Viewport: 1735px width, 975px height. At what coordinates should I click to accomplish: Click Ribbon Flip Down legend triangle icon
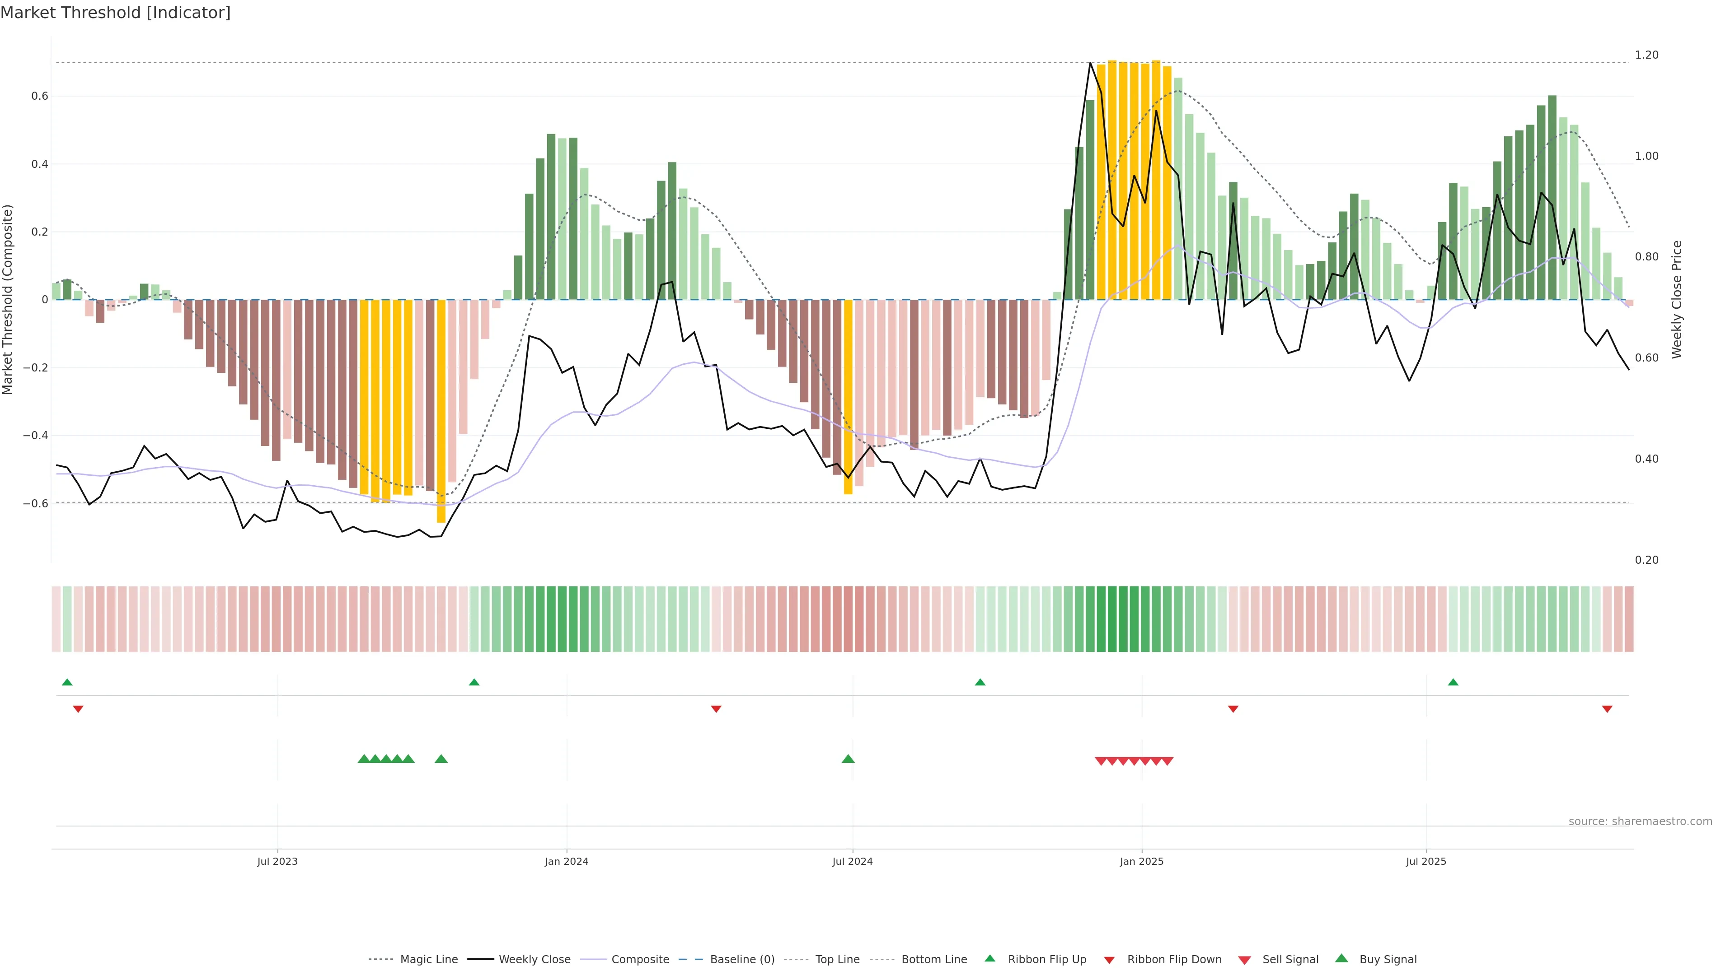(1109, 960)
